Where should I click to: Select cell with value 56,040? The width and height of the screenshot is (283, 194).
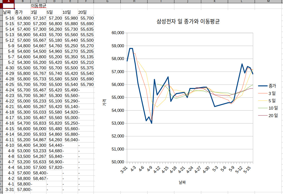point(70,140)
